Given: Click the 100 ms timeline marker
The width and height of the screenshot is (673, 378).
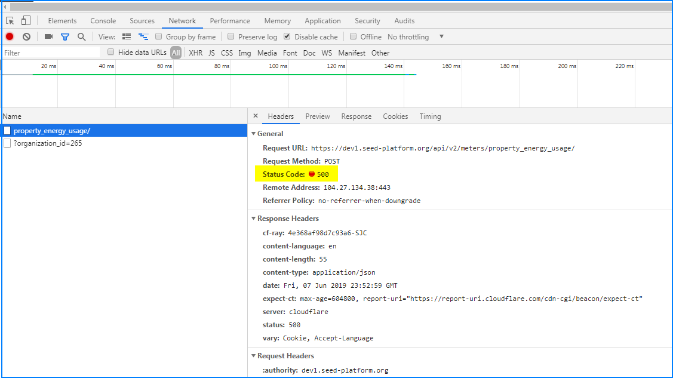Looking at the screenshot, I should coord(278,66).
